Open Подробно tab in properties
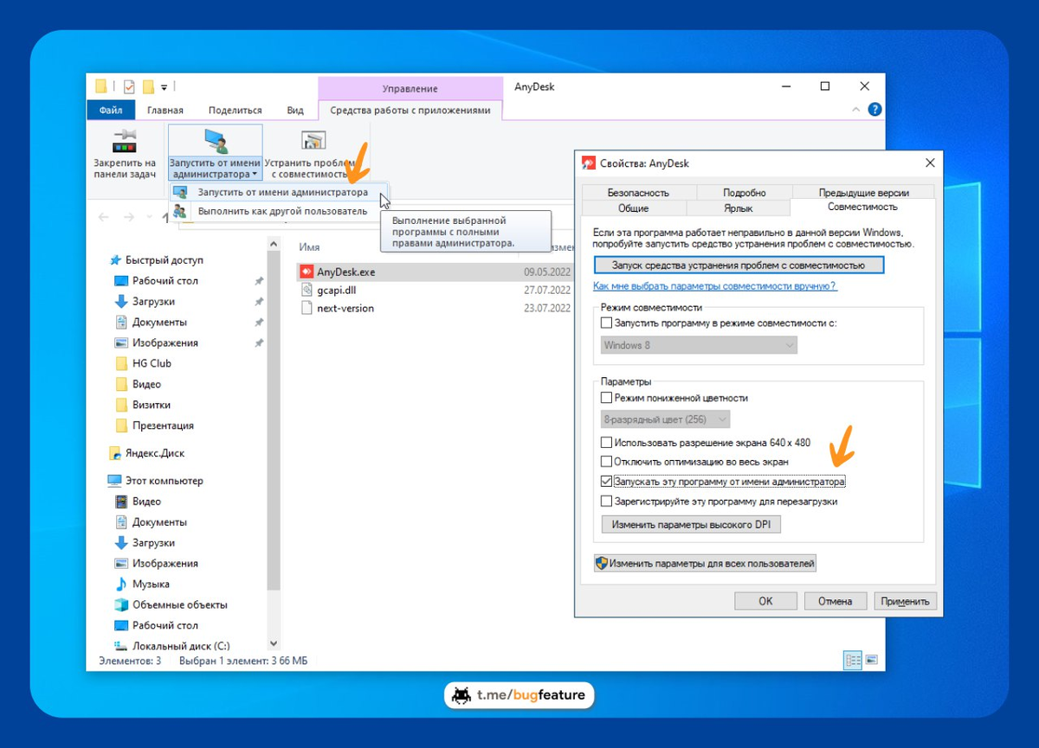The image size is (1039, 748). click(x=745, y=193)
